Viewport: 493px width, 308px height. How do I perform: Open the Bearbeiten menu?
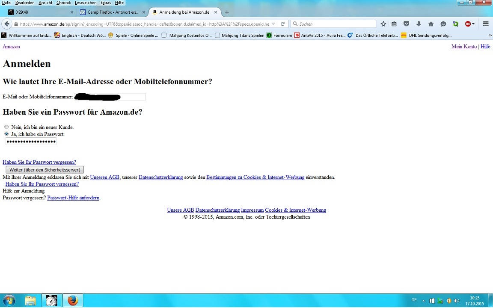click(25, 3)
